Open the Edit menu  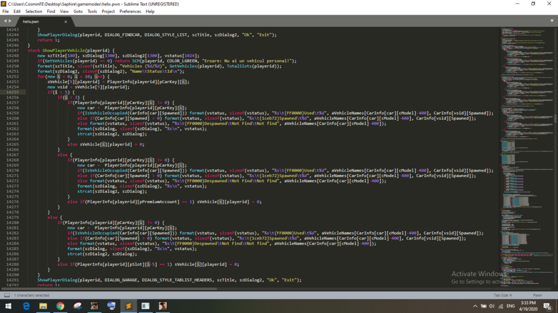pyautogui.click(x=17, y=11)
